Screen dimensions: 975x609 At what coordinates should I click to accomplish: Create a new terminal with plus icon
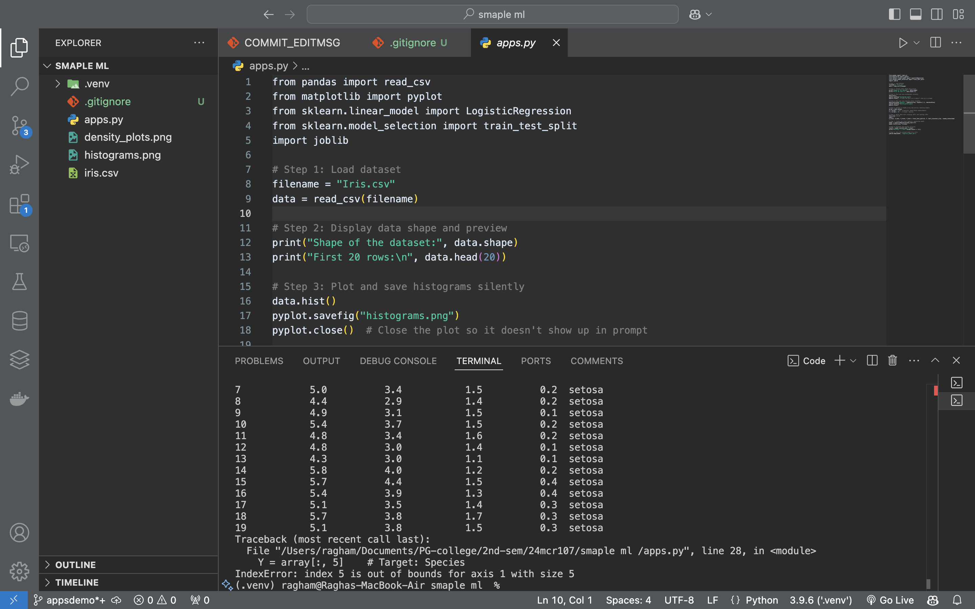[840, 360]
